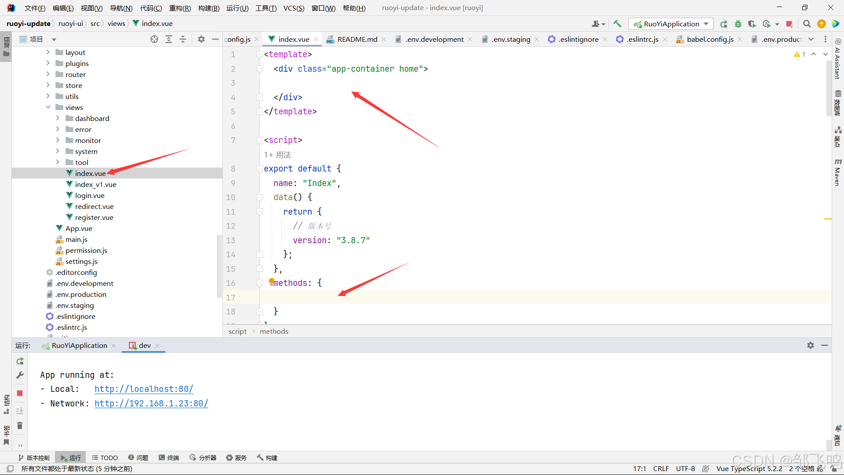Screen dimensions: 844x475
Task: Open the 文件(F) menu
Action: 35,8
